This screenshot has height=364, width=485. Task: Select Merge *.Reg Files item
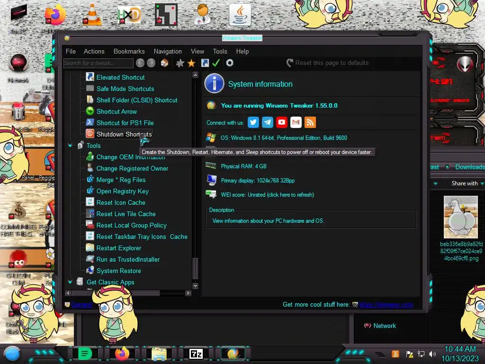point(121,180)
